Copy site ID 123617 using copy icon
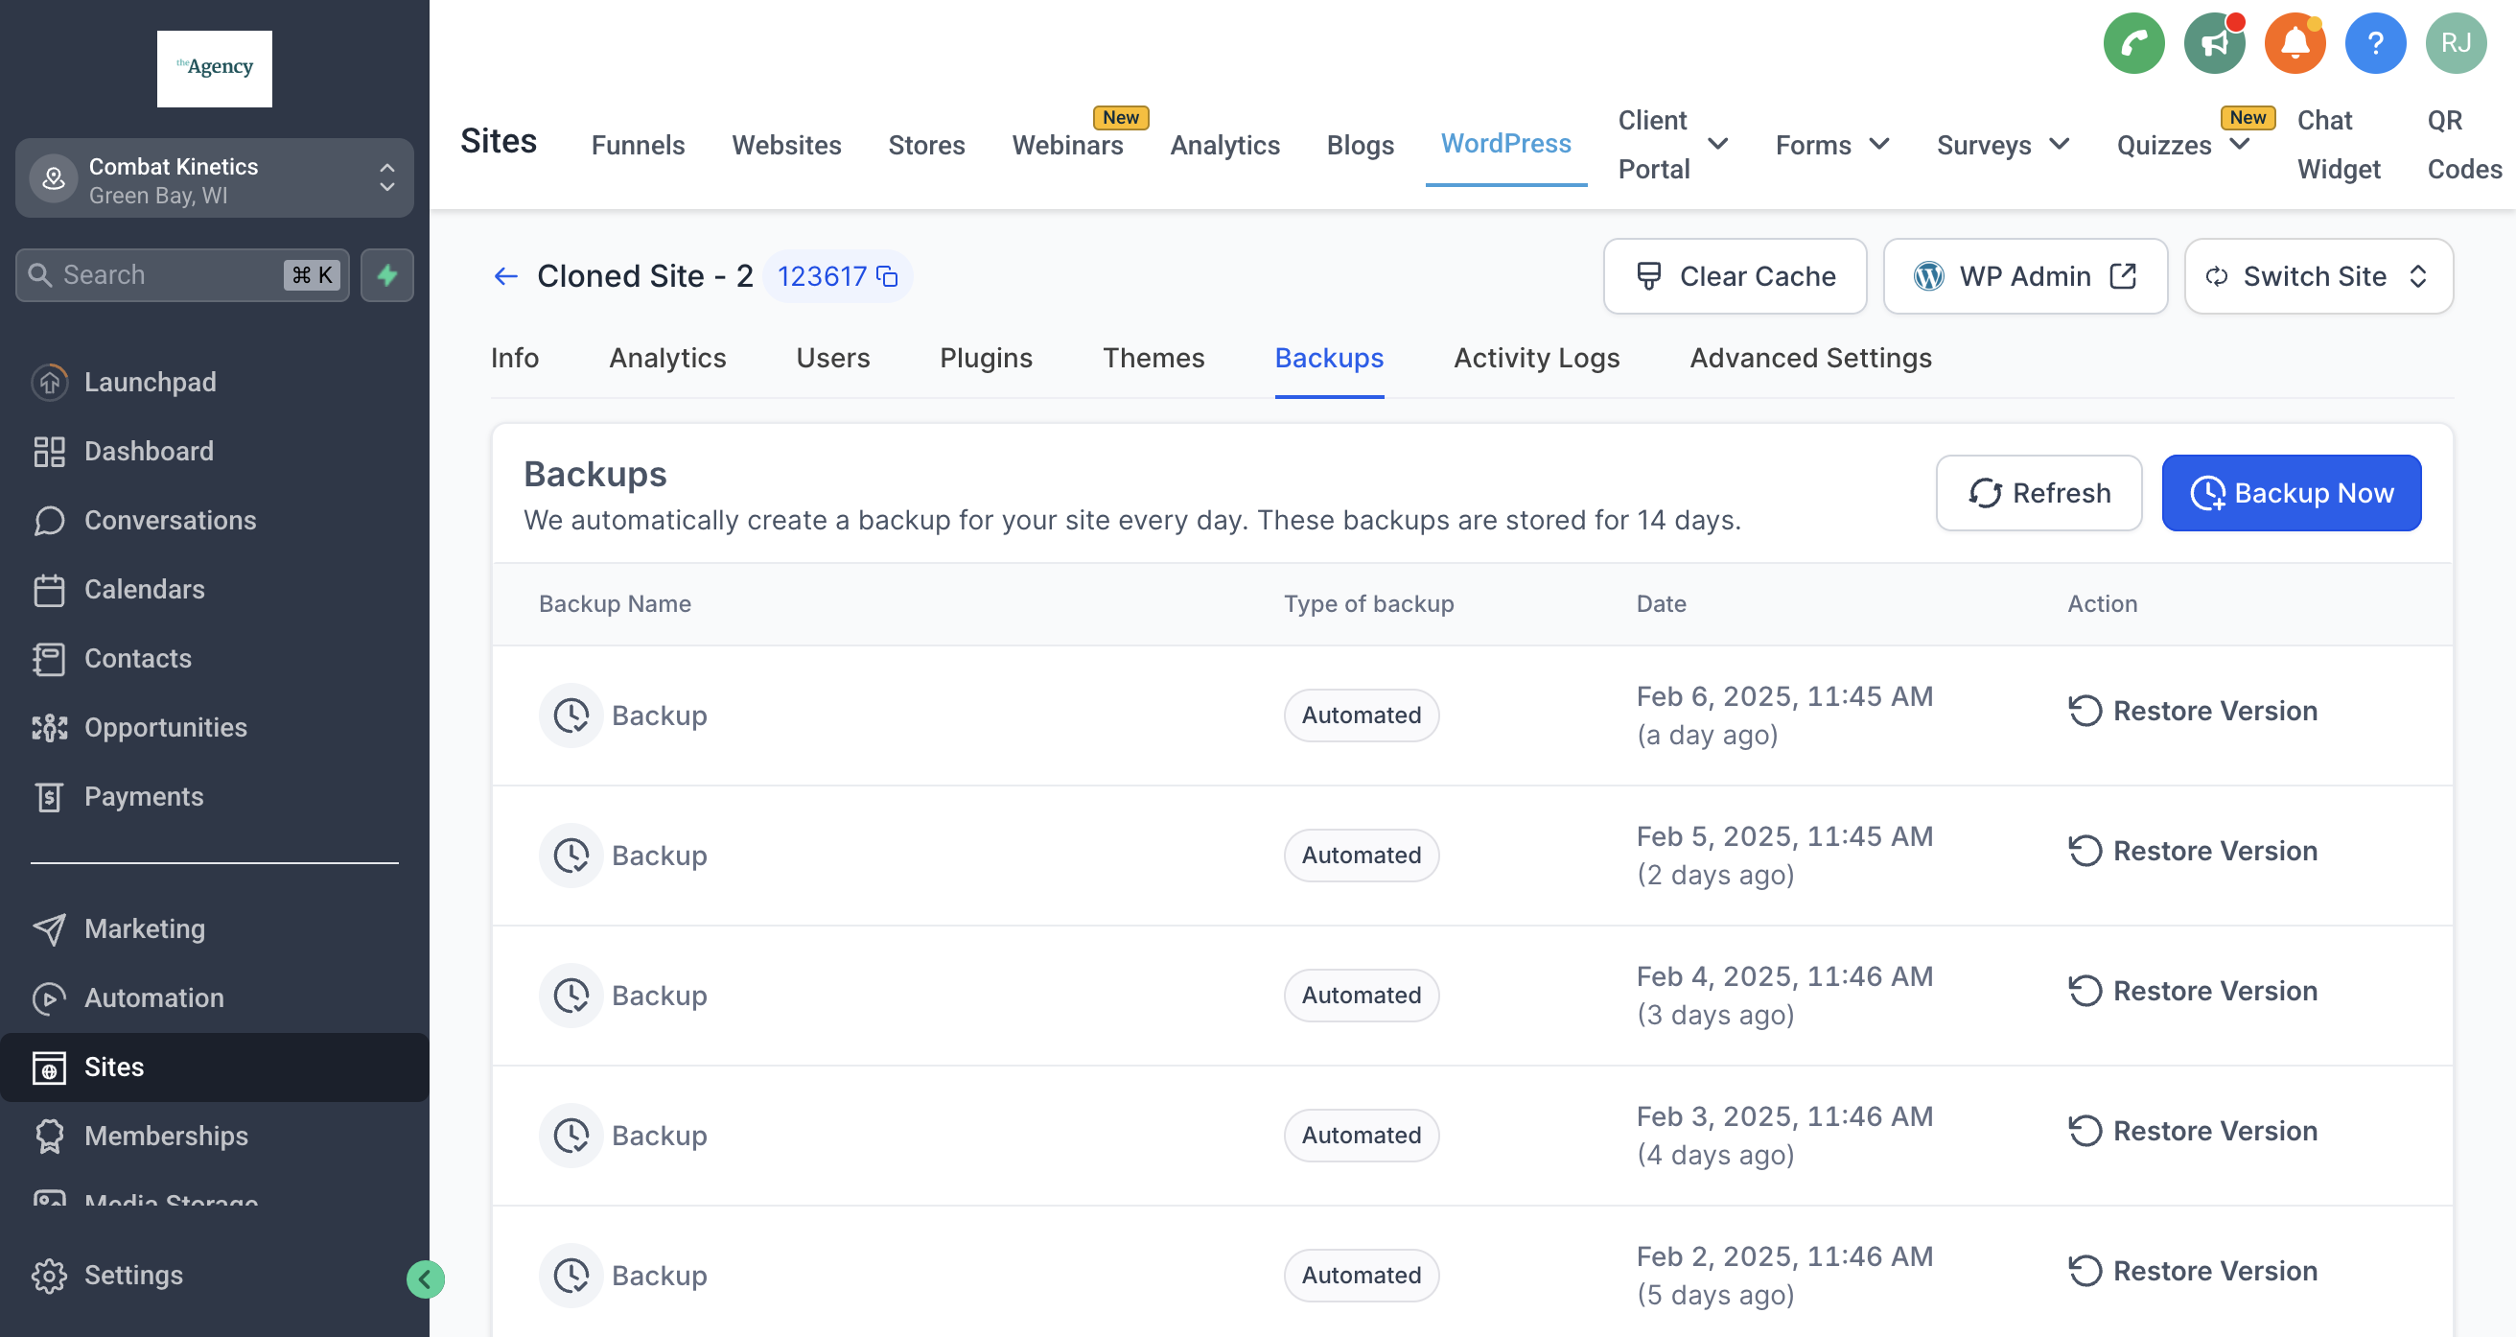 click(x=887, y=276)
